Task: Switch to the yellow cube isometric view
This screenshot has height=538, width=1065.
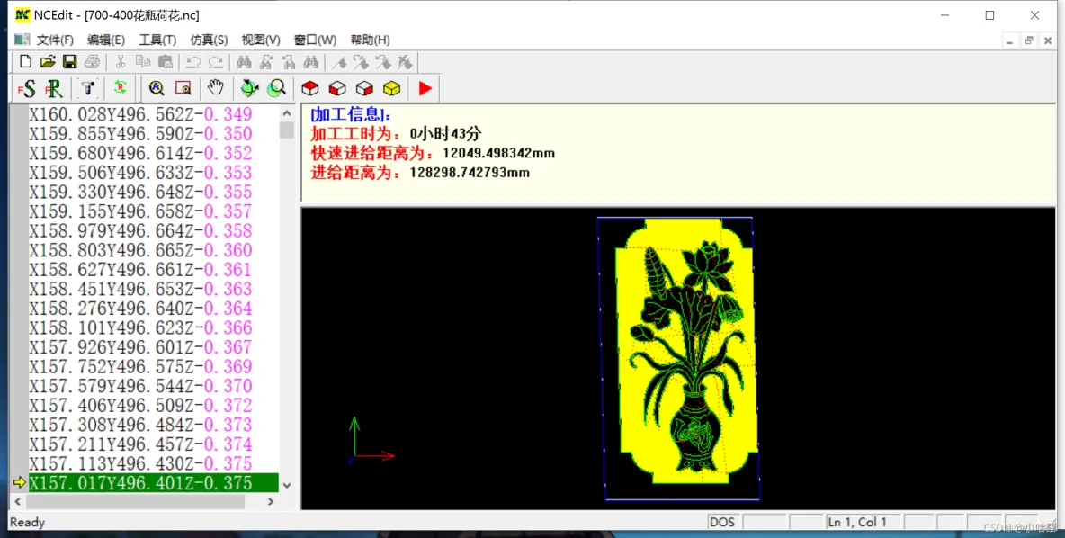Action: point(392,88)
